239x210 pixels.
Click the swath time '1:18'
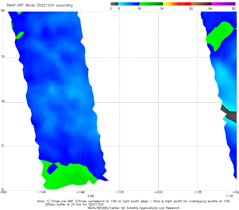229,196
